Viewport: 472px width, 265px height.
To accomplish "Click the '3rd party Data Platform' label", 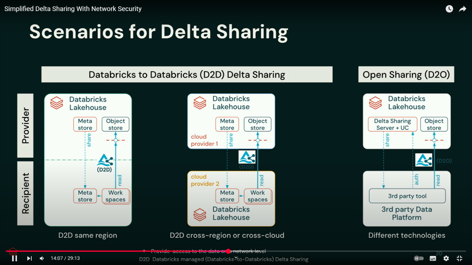I will pos(407,213).
